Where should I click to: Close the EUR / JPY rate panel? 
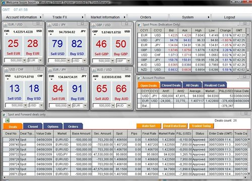(83, 68)
